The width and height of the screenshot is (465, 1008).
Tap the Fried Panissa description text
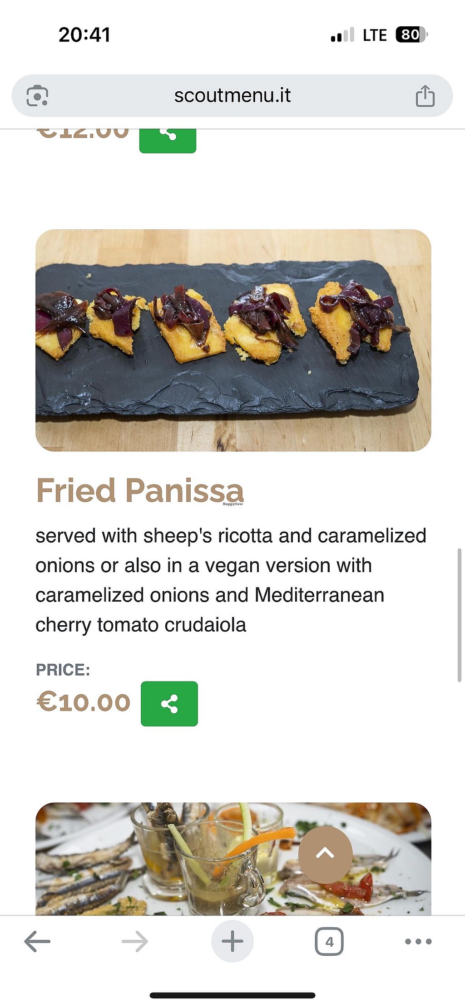tap(231, 580)
